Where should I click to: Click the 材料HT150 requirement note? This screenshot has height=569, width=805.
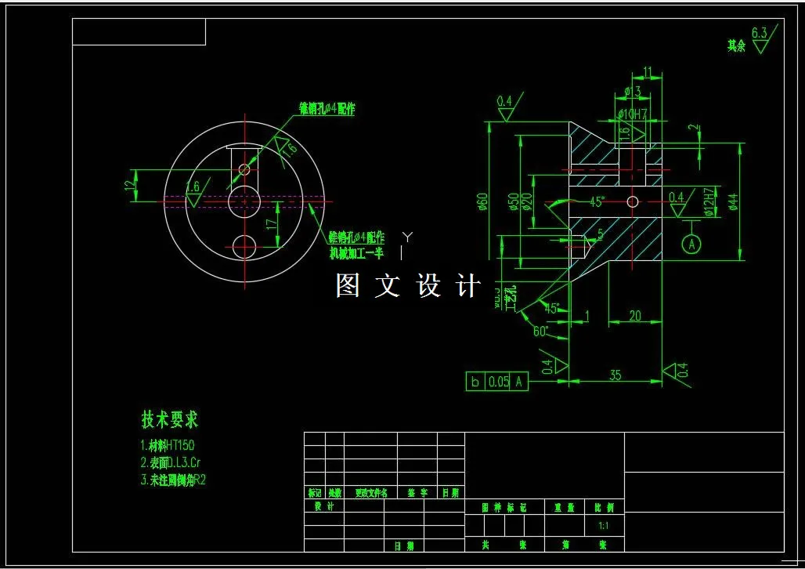(x=167, y=444)
